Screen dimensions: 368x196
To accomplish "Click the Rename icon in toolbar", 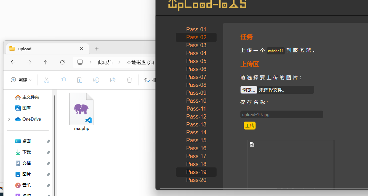I will point(96,80).
